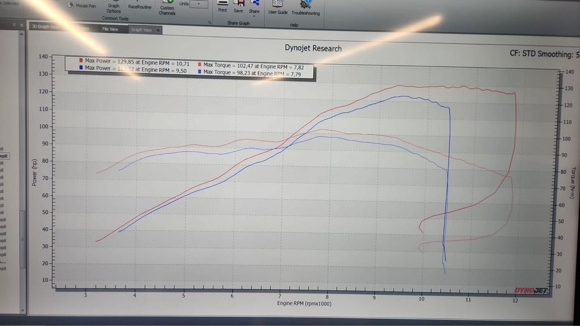The height and width of the screenshot is (326, 580).
Task: Expand the Units dropdown
Action: point(198,4)
